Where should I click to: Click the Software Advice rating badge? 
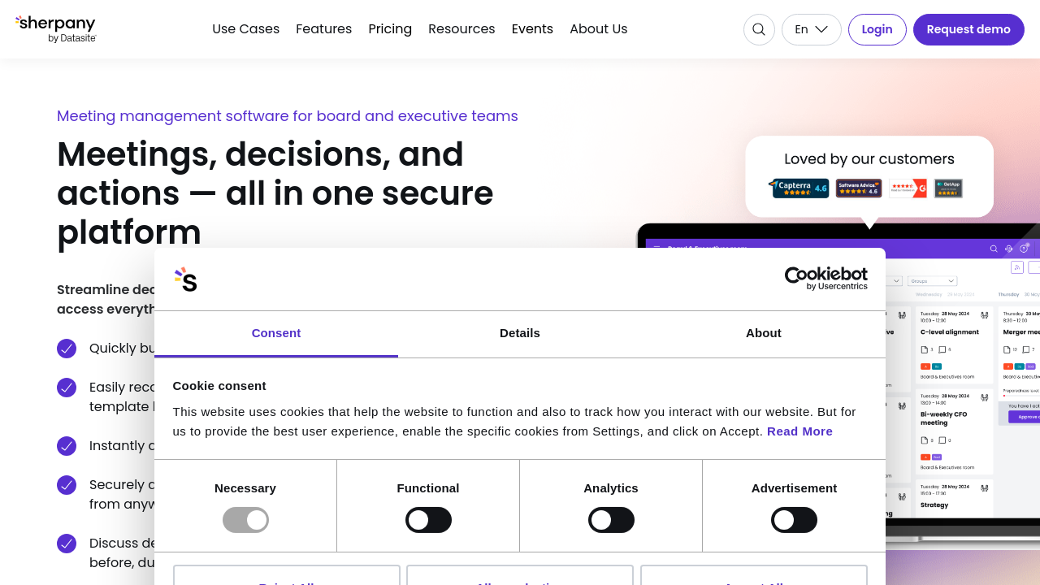click(x=859, y=188)
